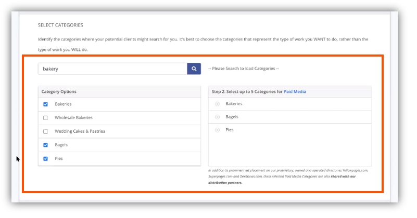Select Bagels row in the Step 2 list

click(x=232, y=117)
